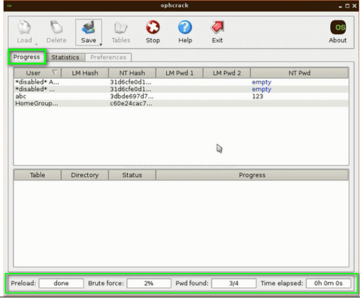
Task: Expand the Save button dropdown arrow
Action: tap(101, 44)
